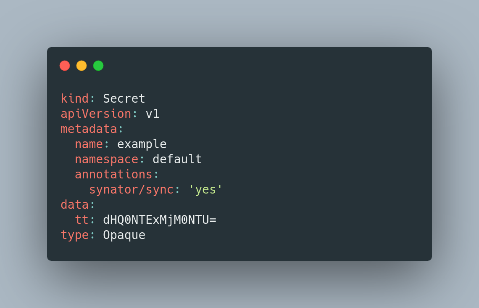Click the namespace key

(107, 159)
